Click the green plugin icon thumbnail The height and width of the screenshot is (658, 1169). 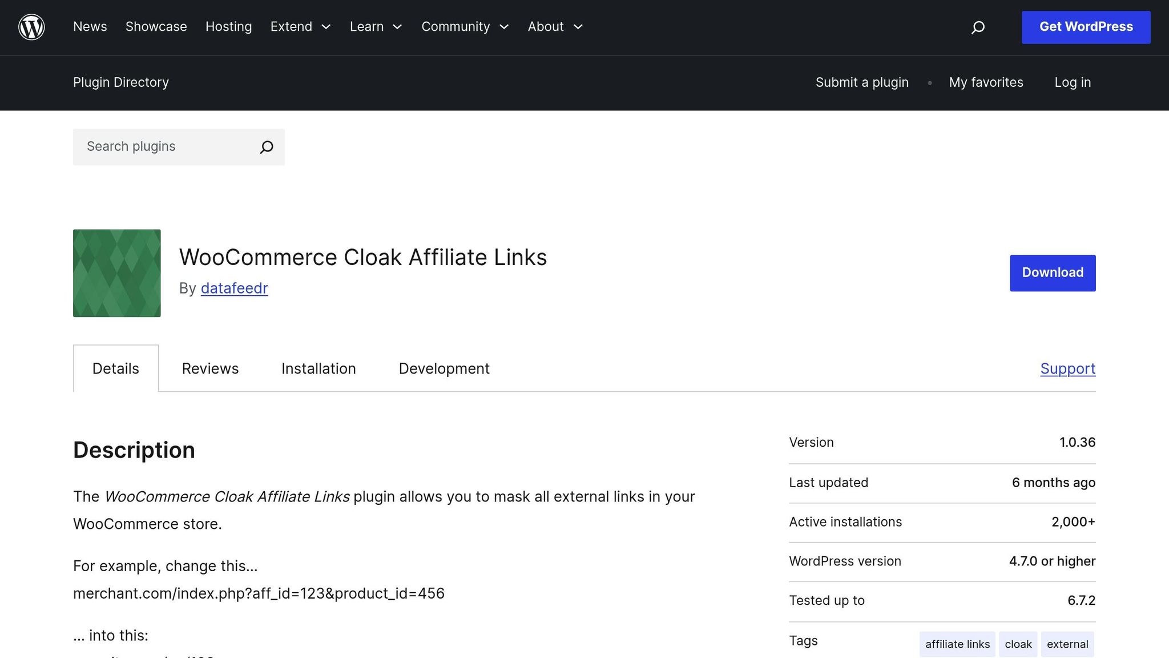click(117, 273)
